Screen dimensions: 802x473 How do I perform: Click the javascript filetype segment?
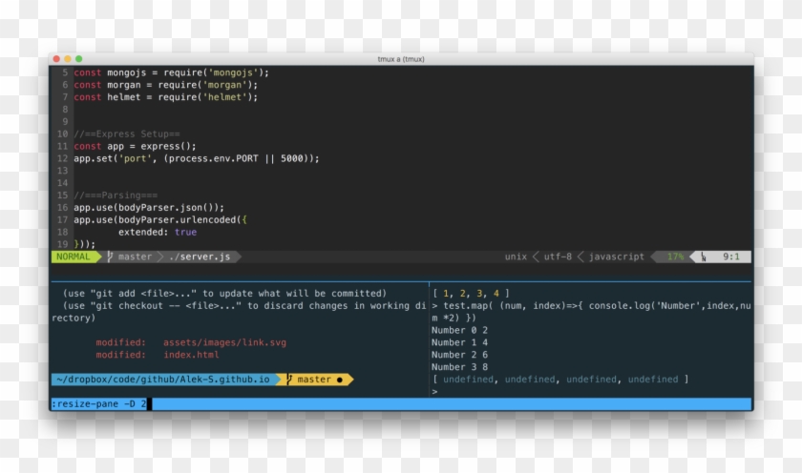point(616,257)
